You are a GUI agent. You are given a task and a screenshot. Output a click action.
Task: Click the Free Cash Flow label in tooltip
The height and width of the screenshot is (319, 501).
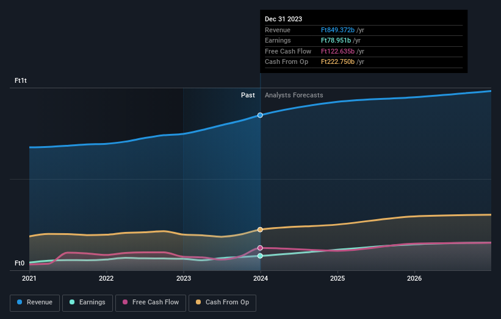288,51
